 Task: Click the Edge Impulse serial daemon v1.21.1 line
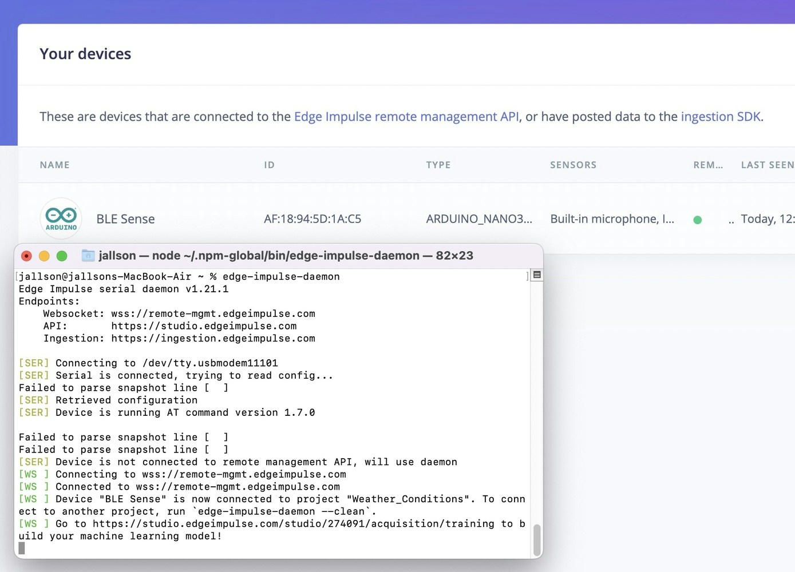(124, 289)
